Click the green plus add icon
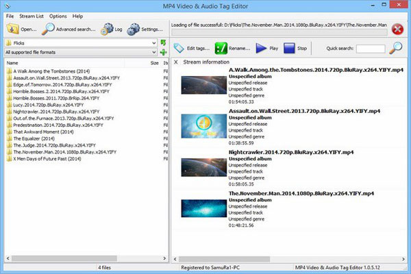411x274 pixels. click(163, 53)
